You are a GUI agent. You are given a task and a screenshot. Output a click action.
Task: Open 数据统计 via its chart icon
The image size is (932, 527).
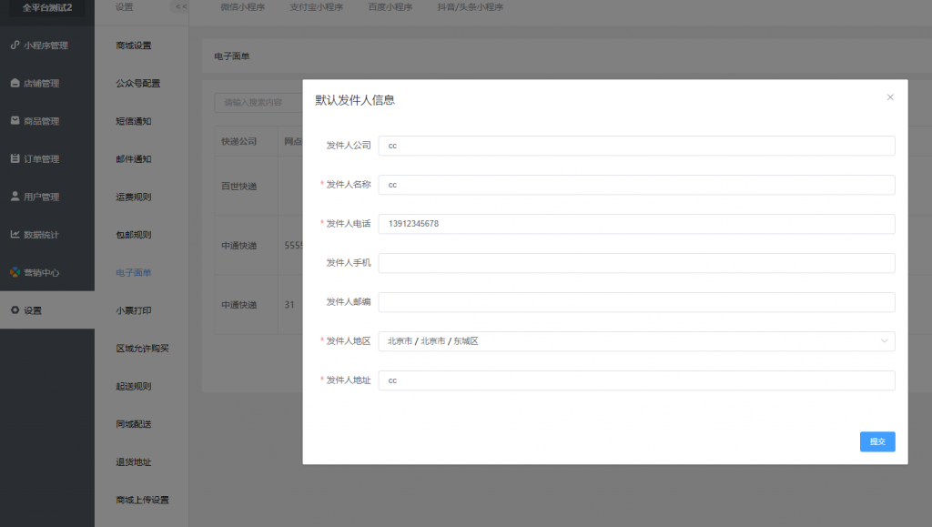(x=15, y=235)
